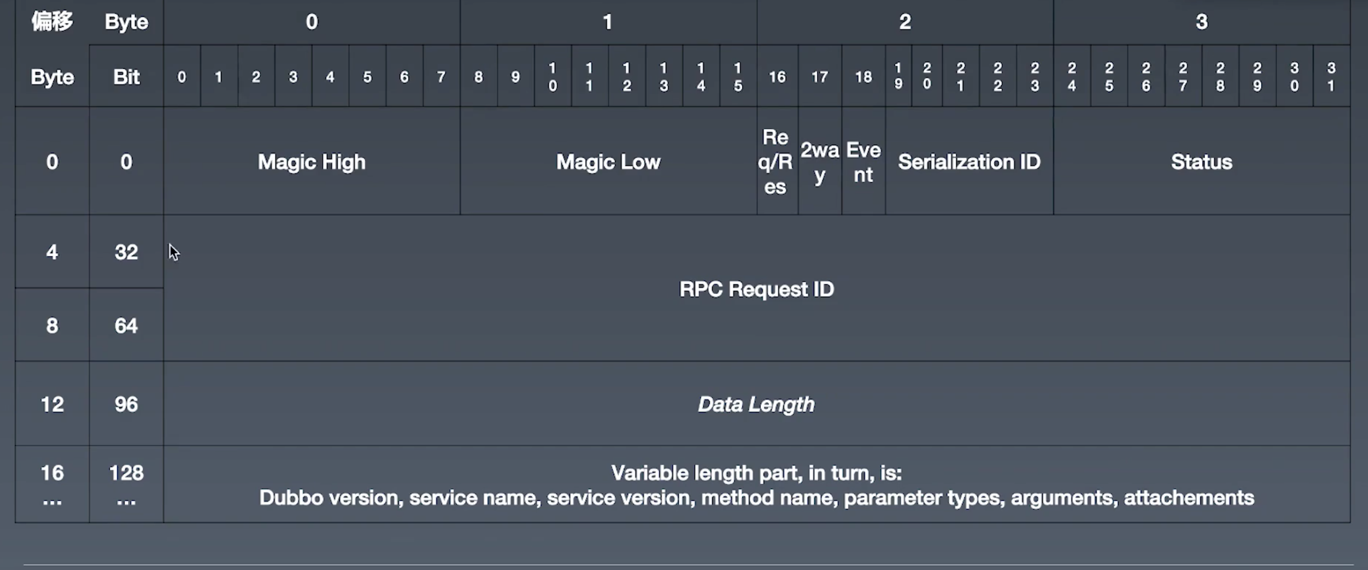Click the byte 3 column header

coord(1201,22)
